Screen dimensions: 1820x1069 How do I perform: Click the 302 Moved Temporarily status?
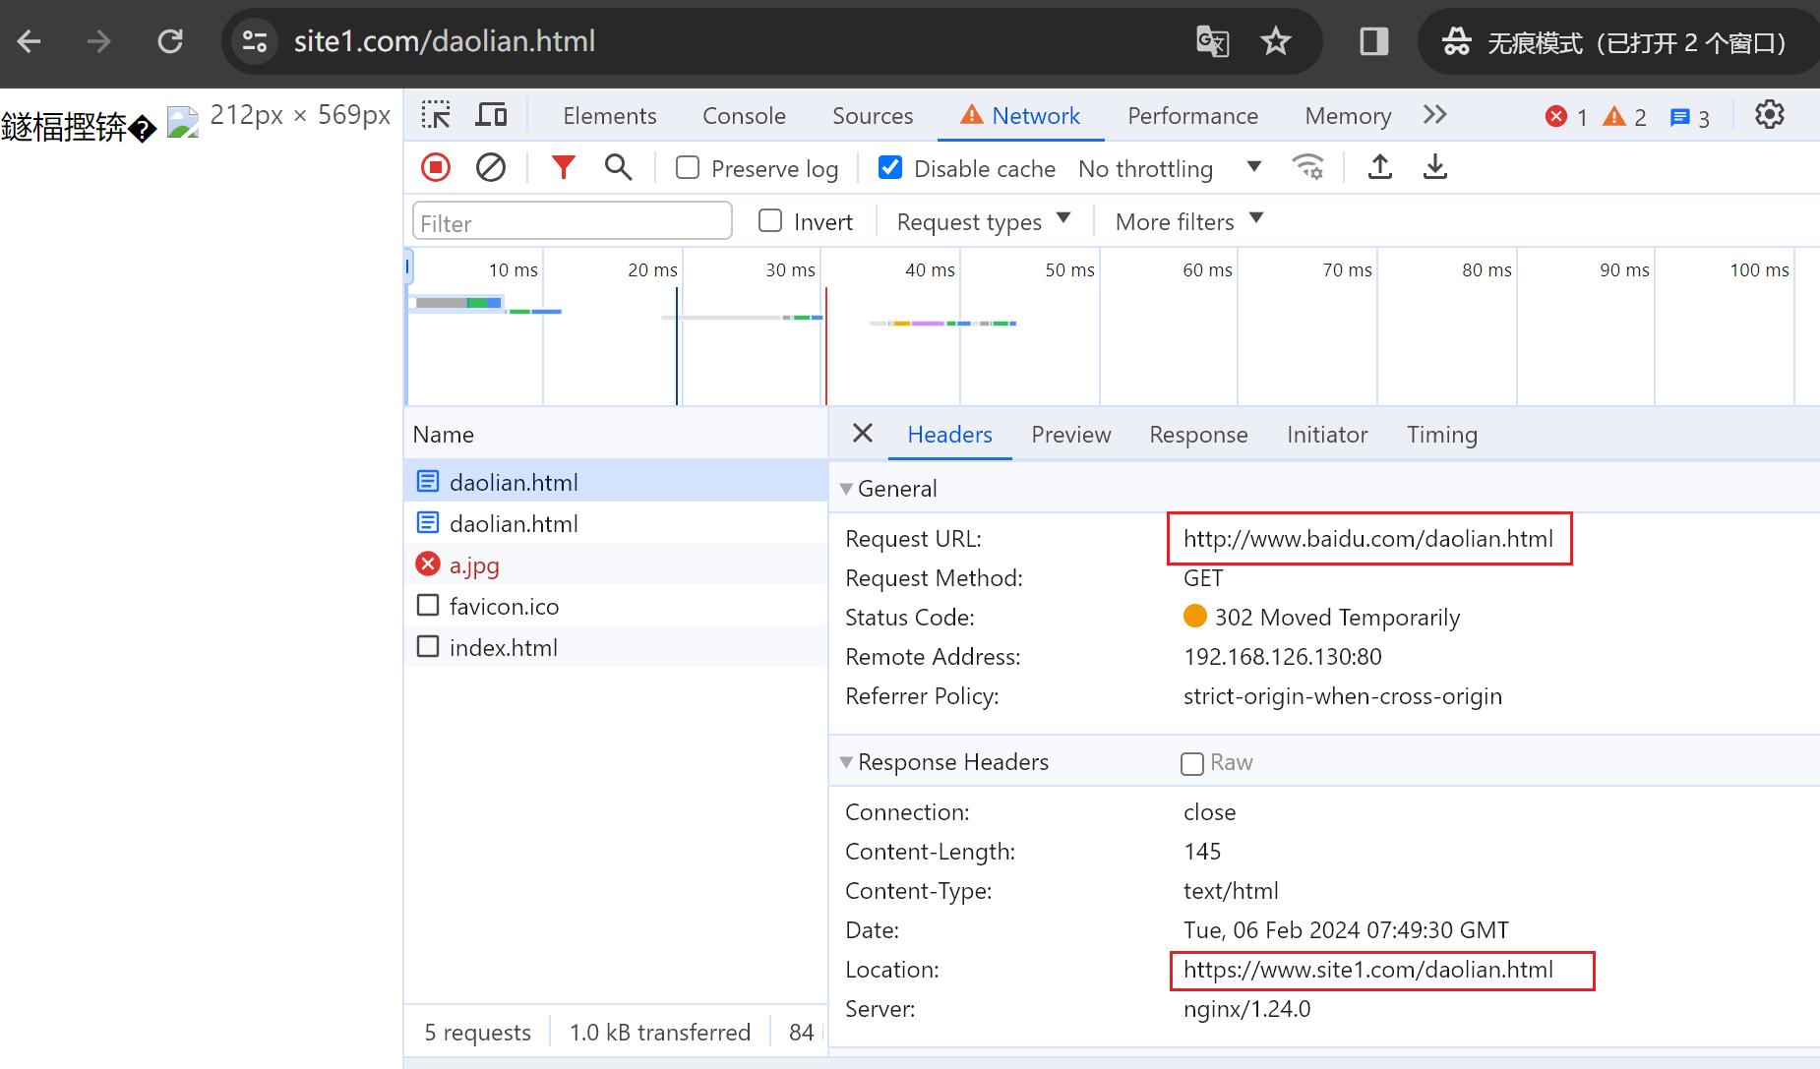pyautogui.click(x=1337, y=618)
